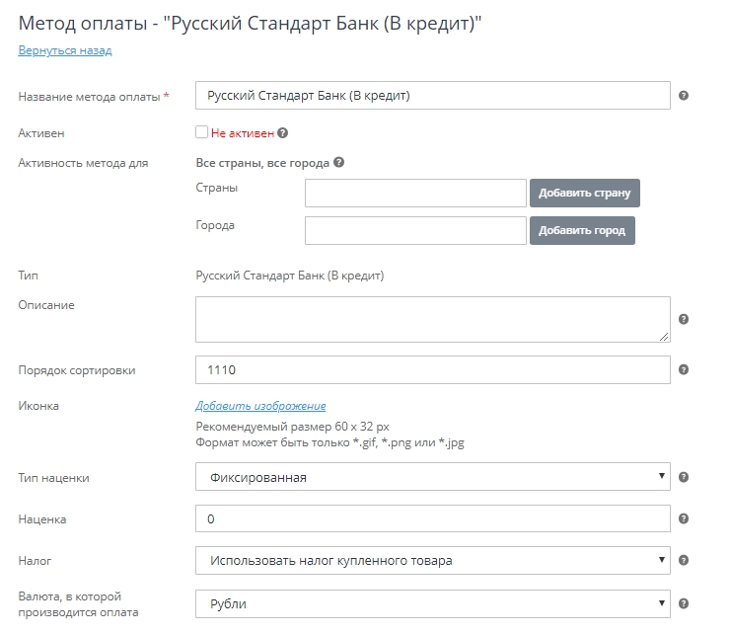This screenshot has width=730, height=634.
Task: Click the Города input field
Action: click(x=415, y=230)
